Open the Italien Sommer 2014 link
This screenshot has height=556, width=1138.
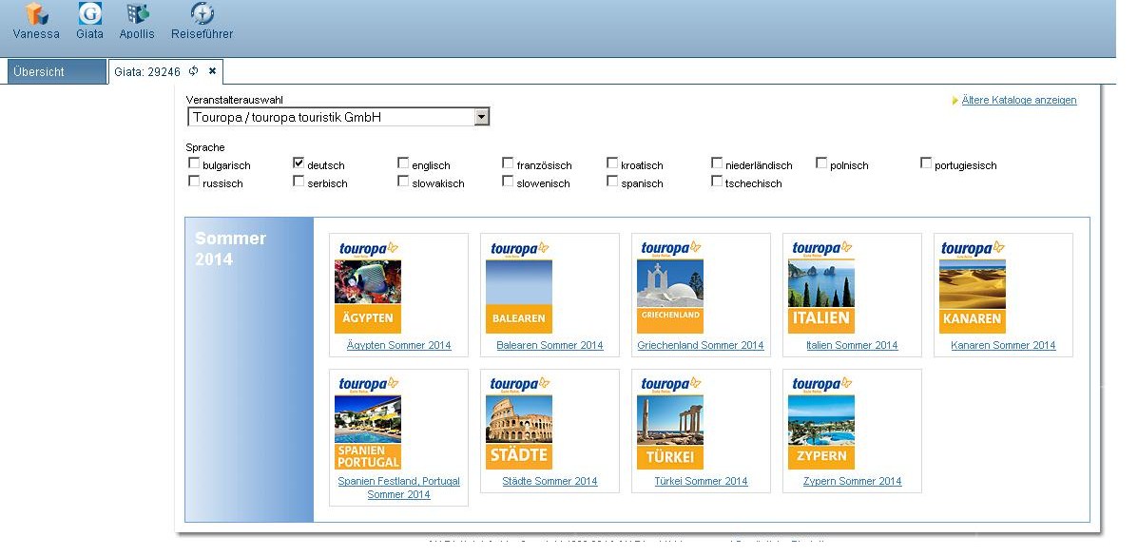pyautogui.click(x=851, y=346)
